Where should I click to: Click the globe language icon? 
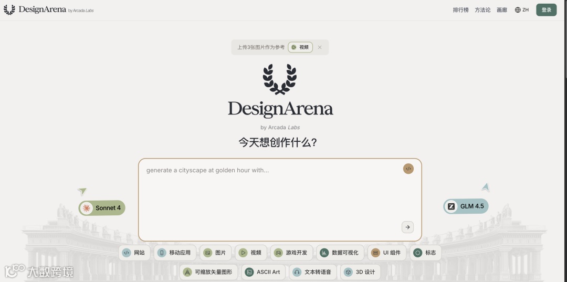click(518, 10)
